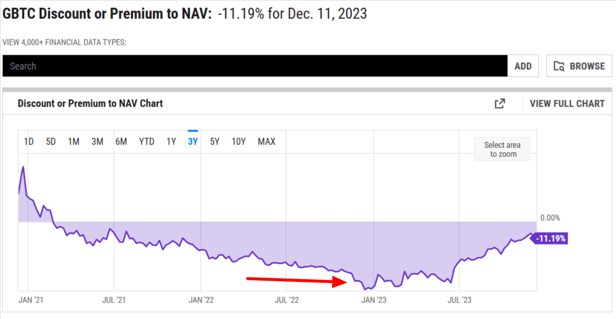616x319 pixels.
Task: View the YTD chart range
Action: click(146, 142)
